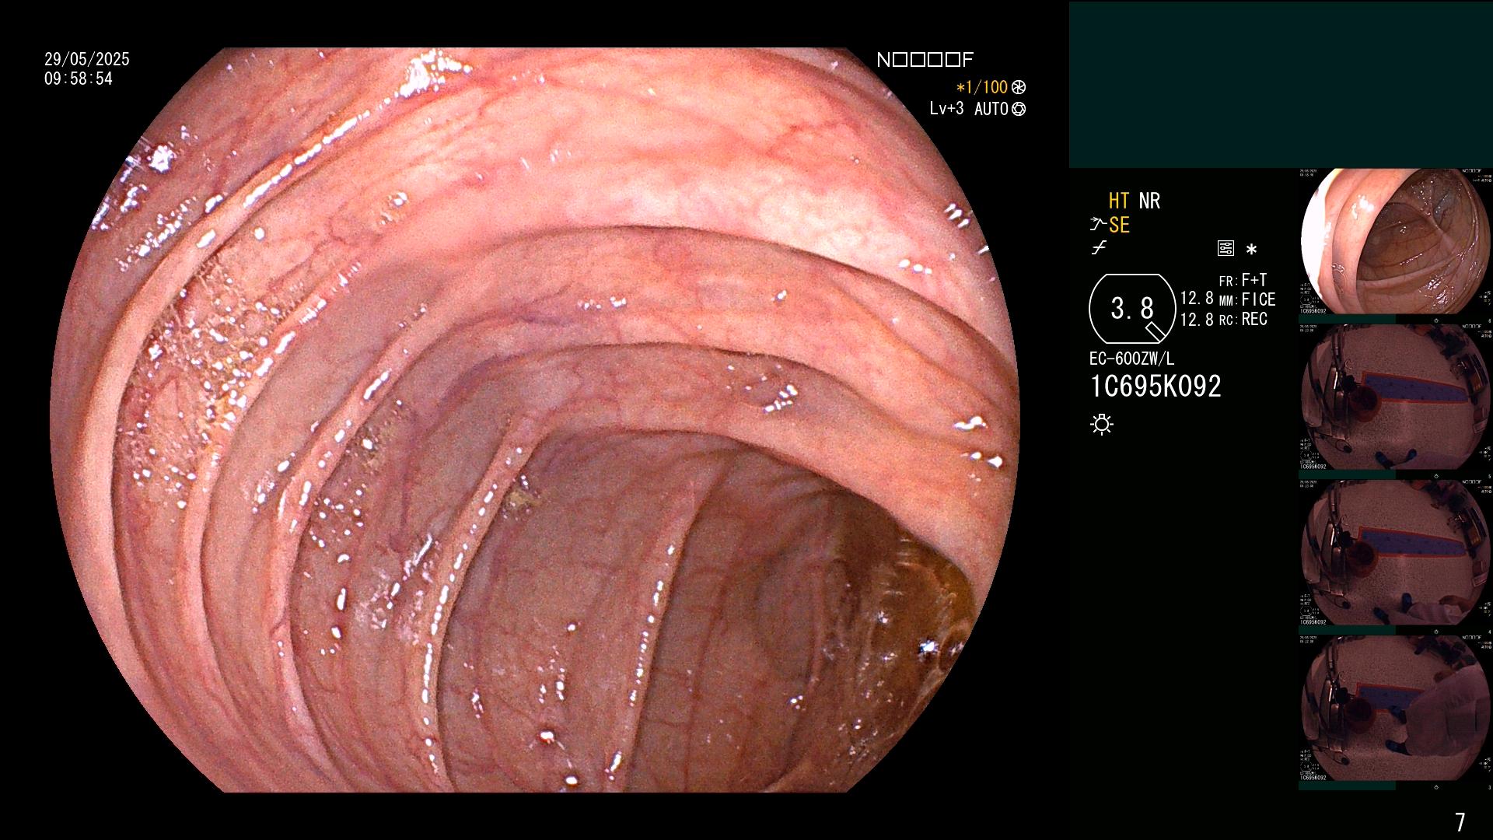The image size is (1493, 840).
Task: Click the 09:58:54 time text
Action: coord(79,79)
